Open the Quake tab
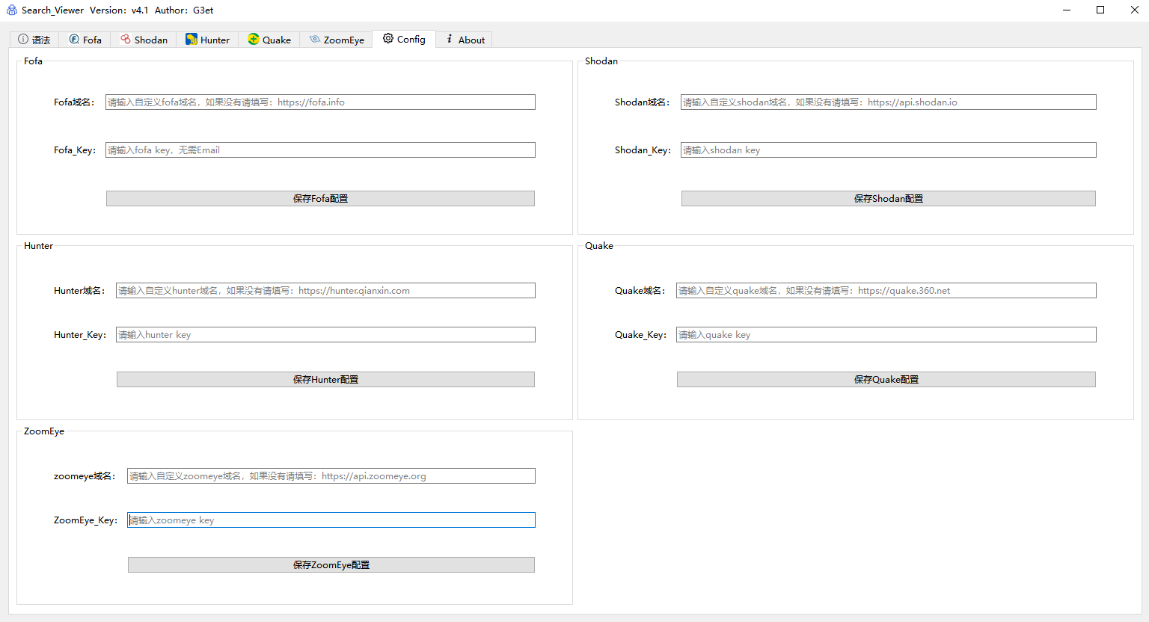 tap(269, 40)
